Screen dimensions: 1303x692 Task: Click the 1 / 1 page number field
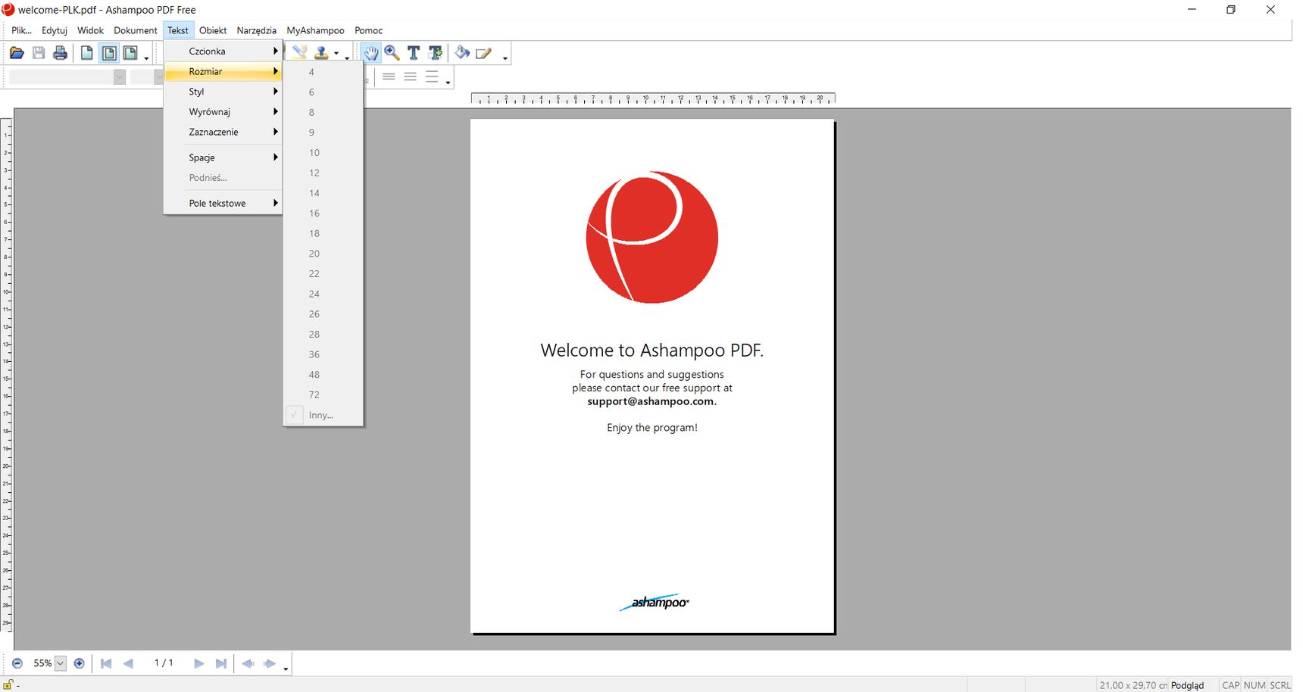tap(164, 662)
